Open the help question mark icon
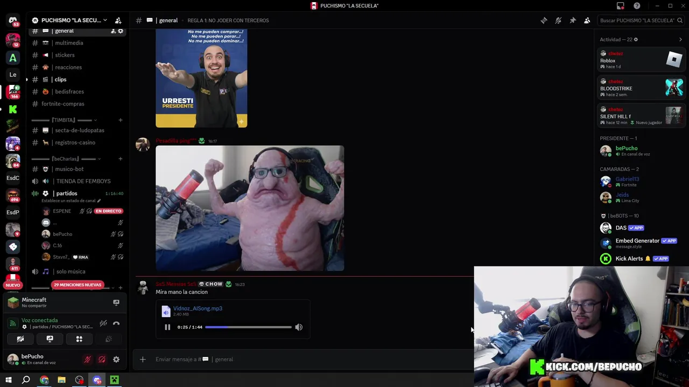The width and height of the screenshot is (689, 387). 637,6
